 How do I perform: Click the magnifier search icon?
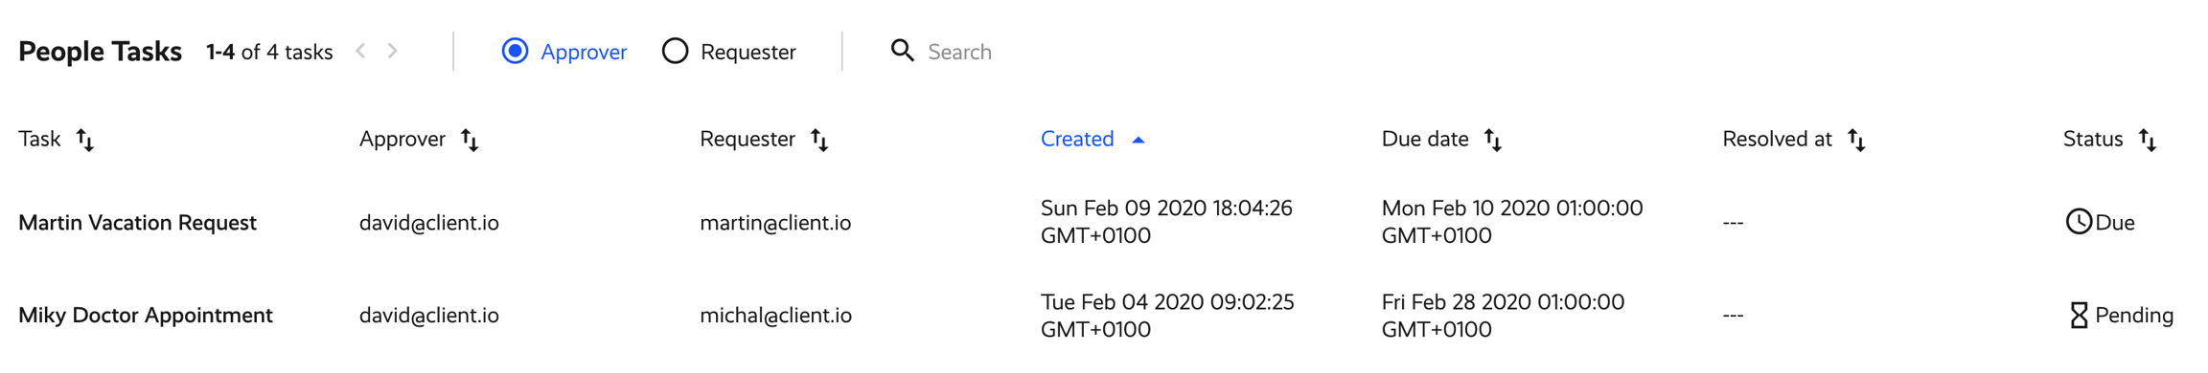coord(902,51)
